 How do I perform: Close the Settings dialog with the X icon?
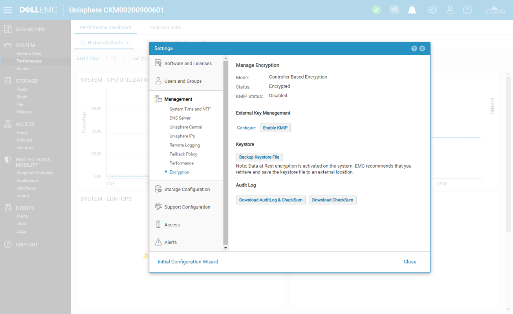click(422, 49)
